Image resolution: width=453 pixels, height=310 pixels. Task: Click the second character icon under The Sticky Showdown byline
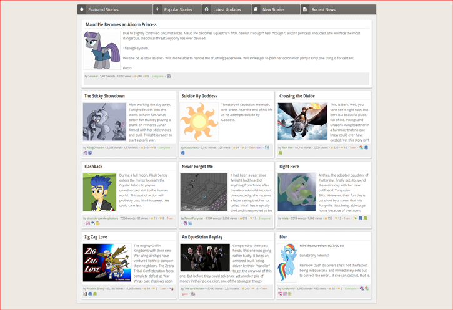(90, 153)
